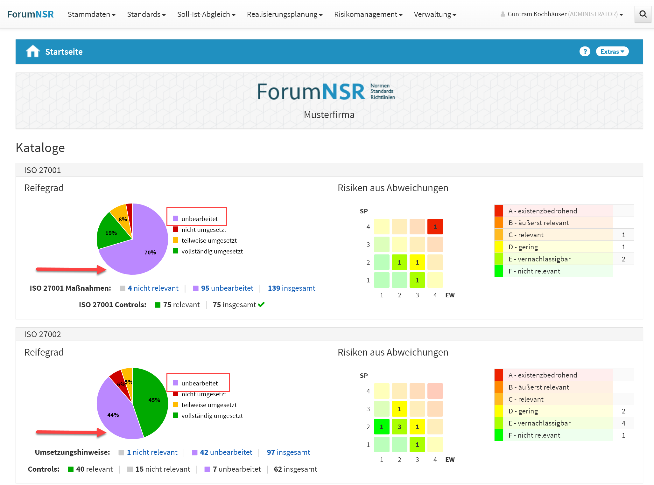Click the user profile icon beside Guntram Kochhäuser
Viewport: 654px width, 485px height.
pyautogui.click(x=503, y=14)
